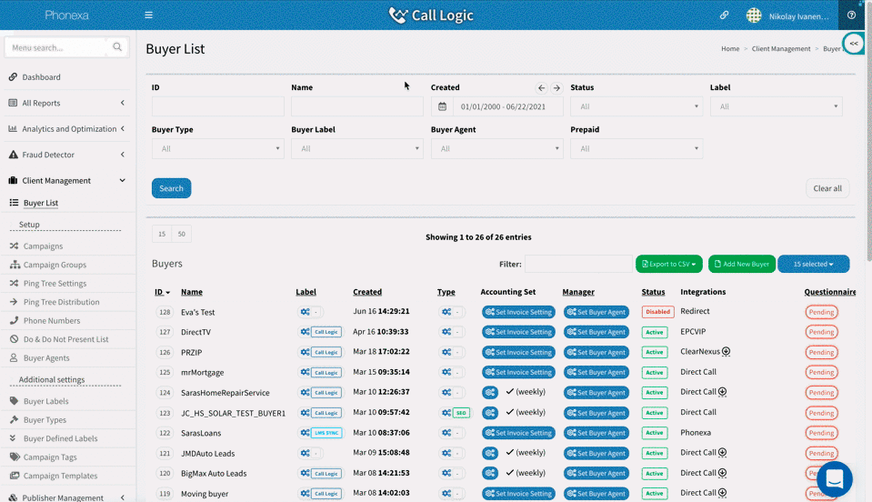The height and width of the screenshot is (502, 872).
Task: Click label gear icon for PRZIP
Action: pyautogui.click(x=306, y=352)
